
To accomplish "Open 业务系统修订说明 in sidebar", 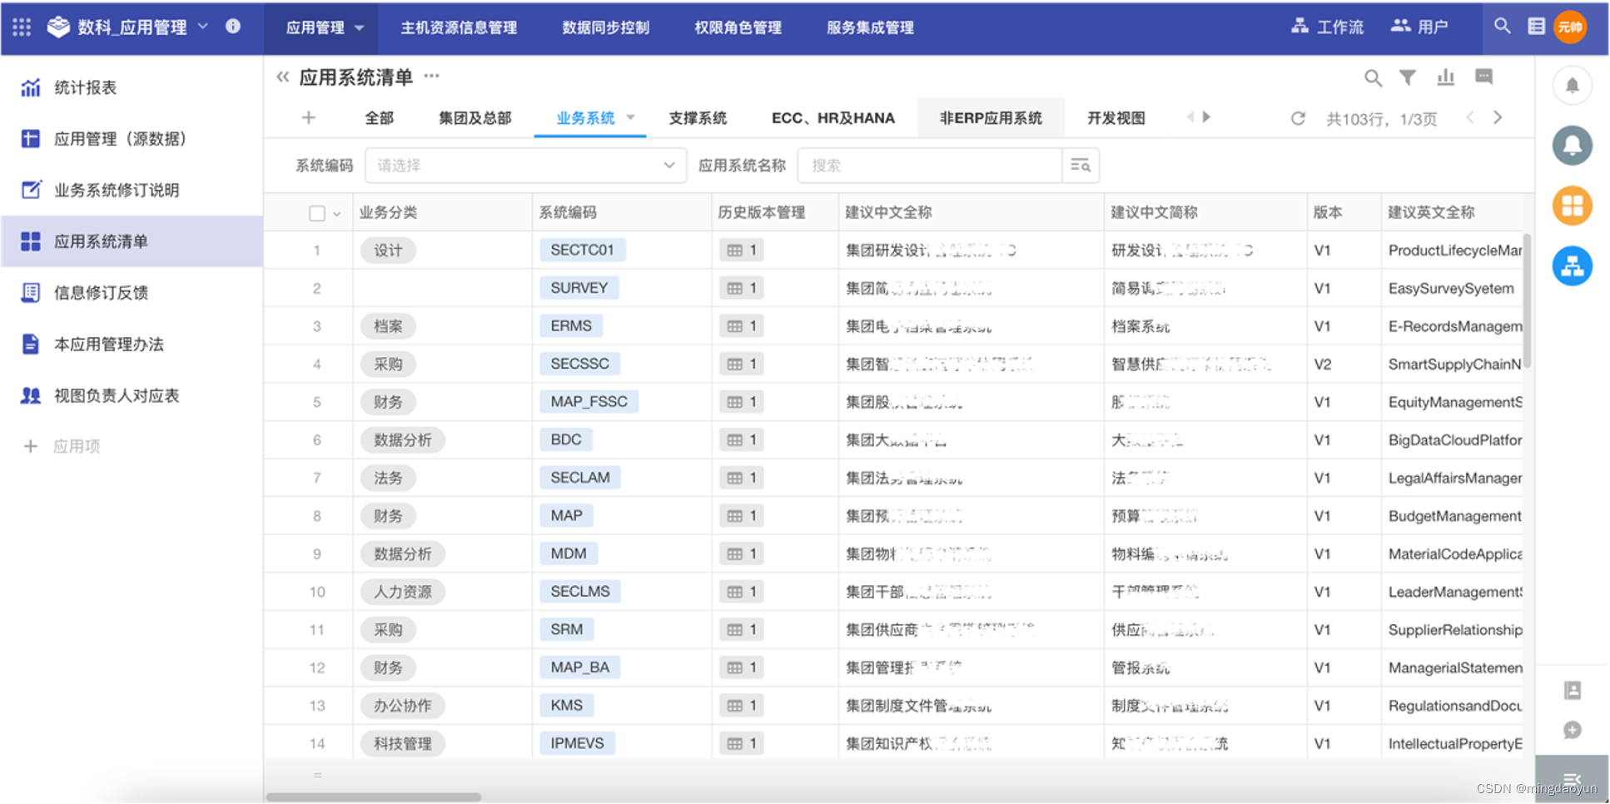I will click(x=132, y=190).
